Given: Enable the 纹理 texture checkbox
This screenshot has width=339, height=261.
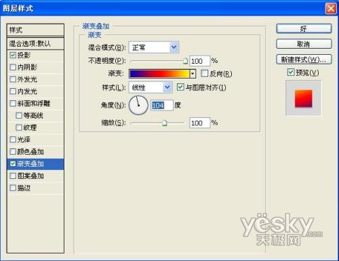Looking at the screenshot, I should [x=19, y=127].
